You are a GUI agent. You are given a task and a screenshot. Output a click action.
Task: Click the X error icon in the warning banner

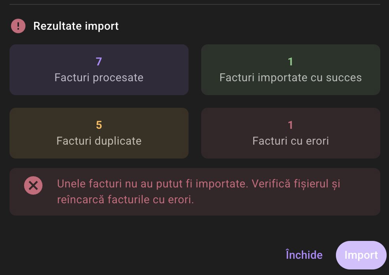point(33,185)
